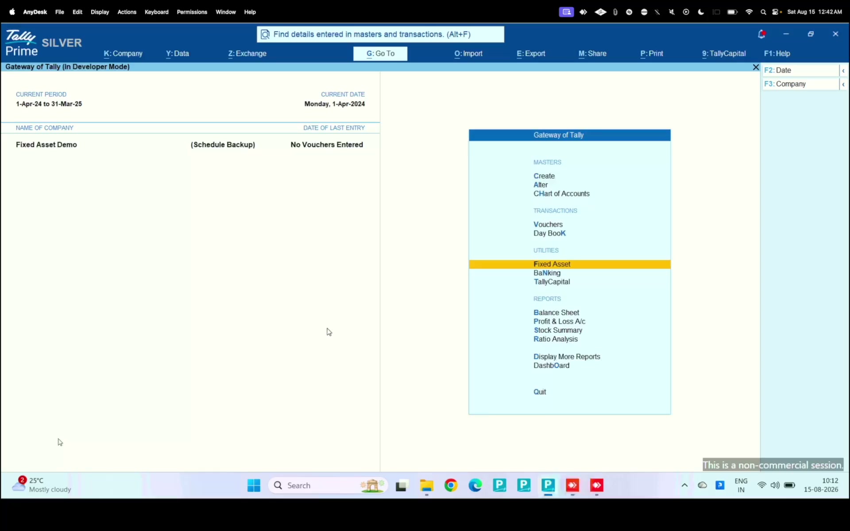Image resolution: width=850 pixels, height=531 pixels.
Task: Click the paperclip icon in macOS menu bar
Action: [615, 12]
